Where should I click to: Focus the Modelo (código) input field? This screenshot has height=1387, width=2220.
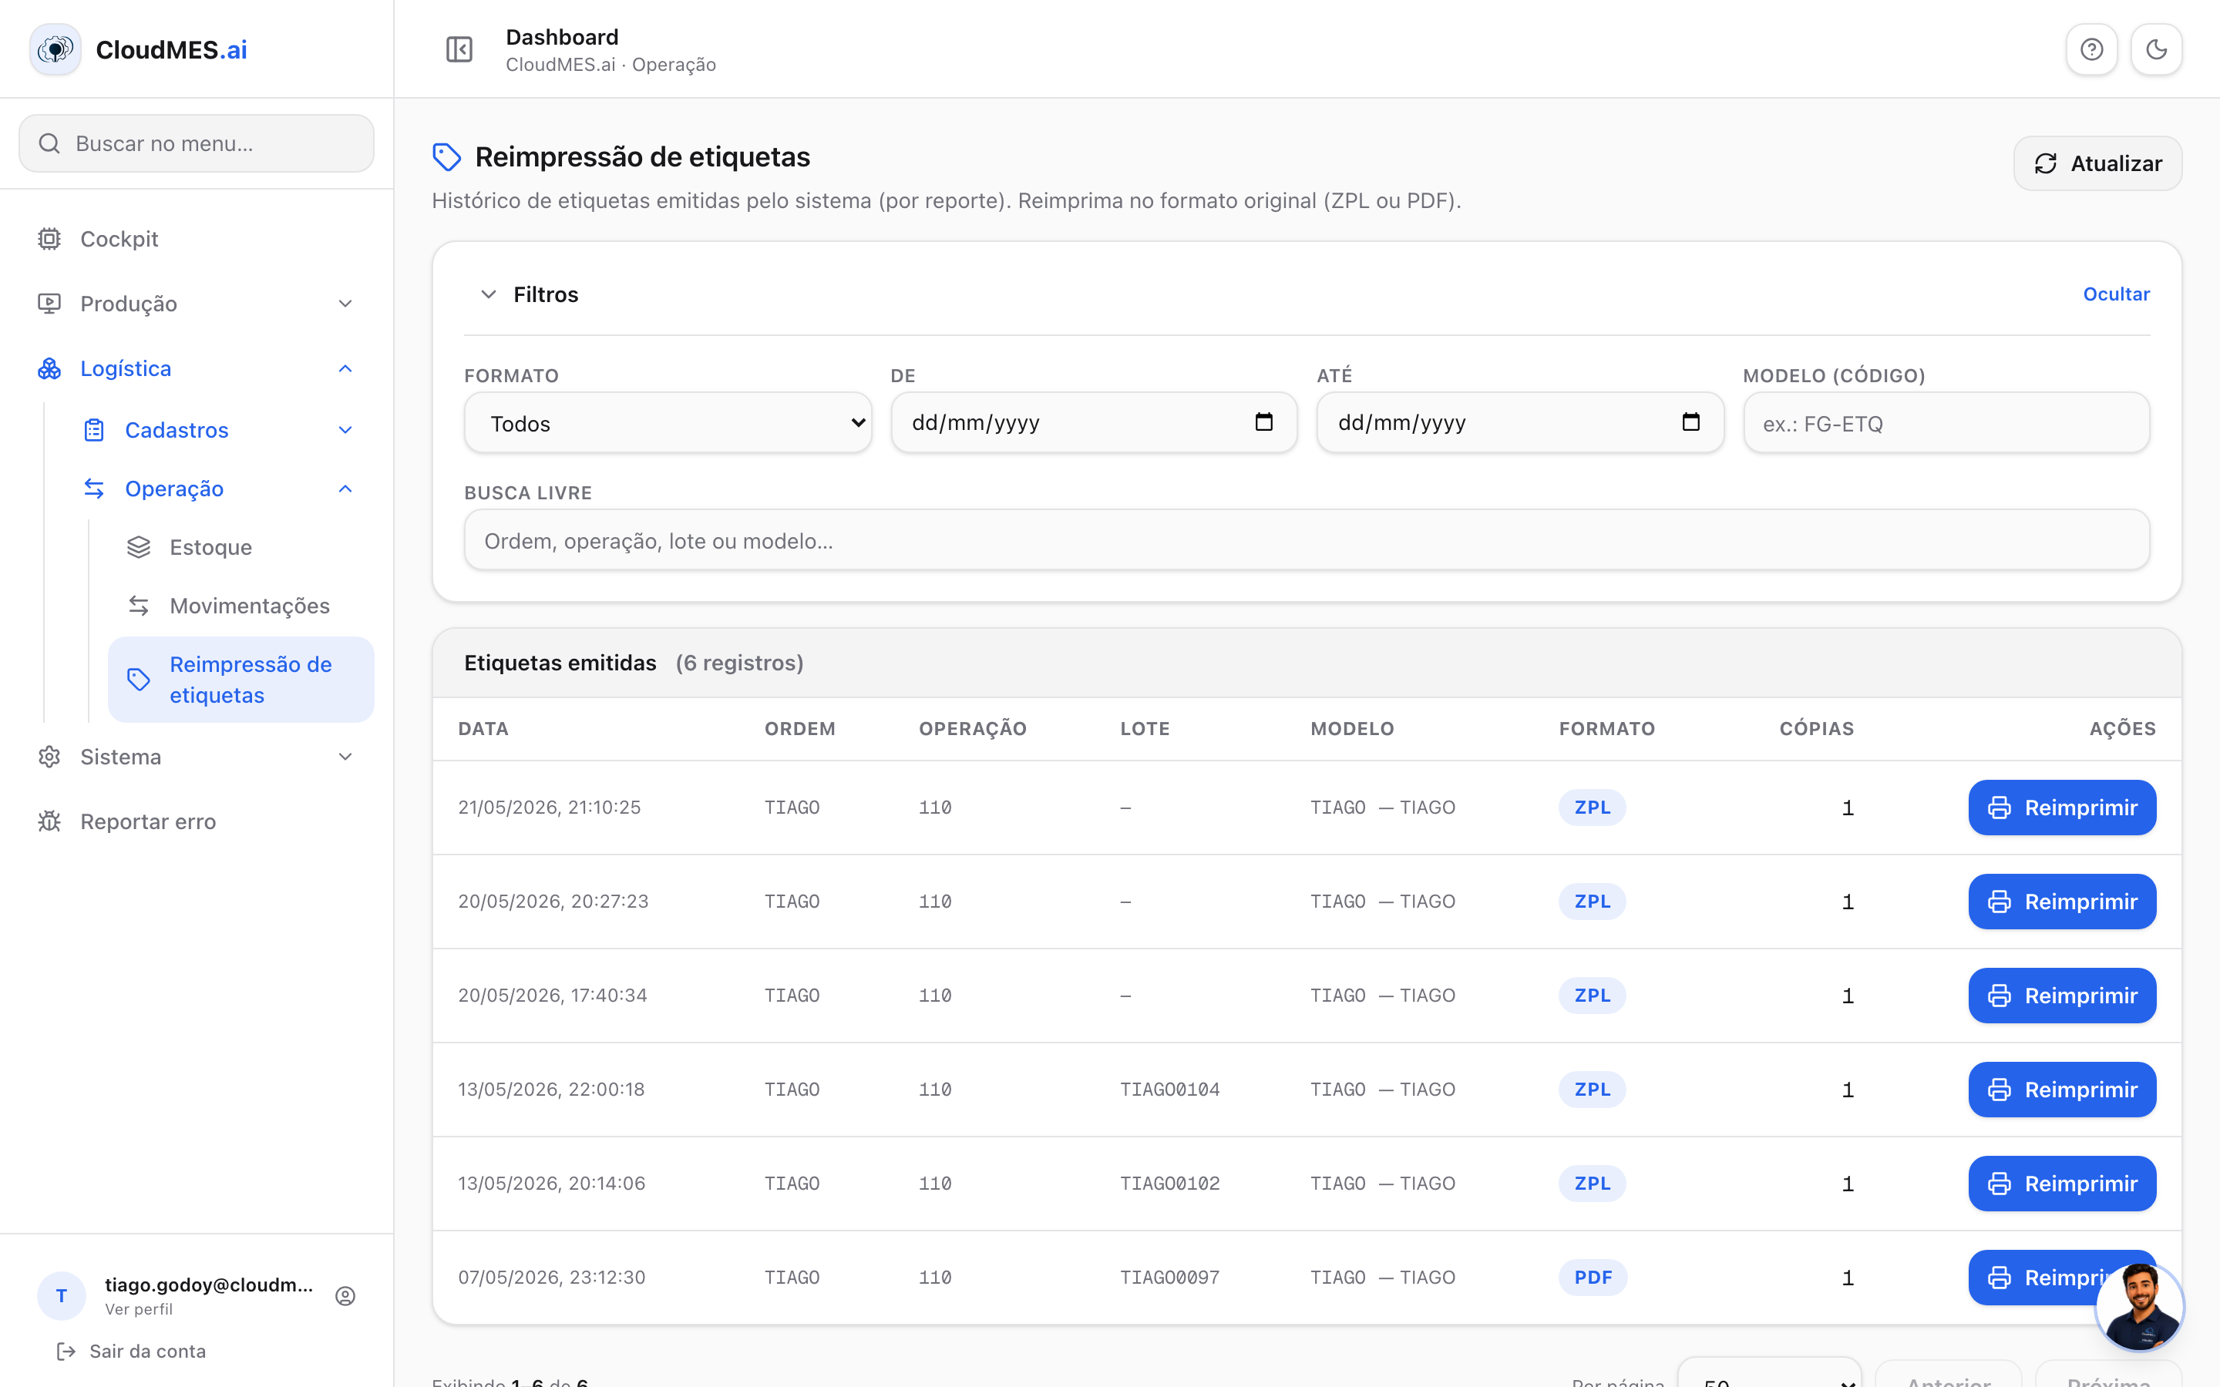tap(1946, 423)
